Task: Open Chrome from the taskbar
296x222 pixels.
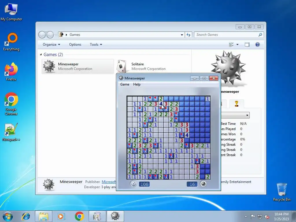Action: (x=79, y=216)
